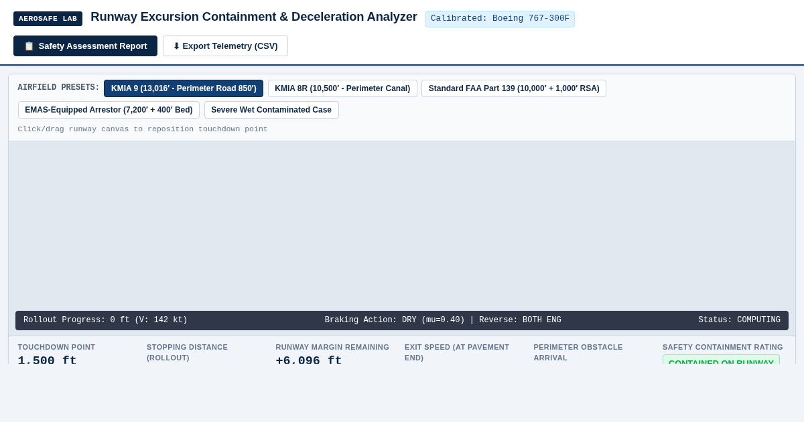Click the Stopping Distance (Rollout) label
804x422 pixels.
point(187,352)
